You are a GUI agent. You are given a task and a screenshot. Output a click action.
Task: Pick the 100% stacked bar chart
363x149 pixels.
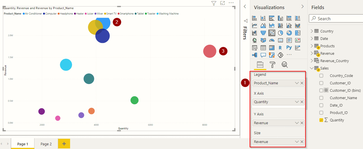289,18
